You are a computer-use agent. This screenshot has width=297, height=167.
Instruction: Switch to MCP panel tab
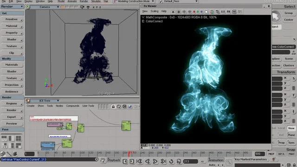pos(271,154)
